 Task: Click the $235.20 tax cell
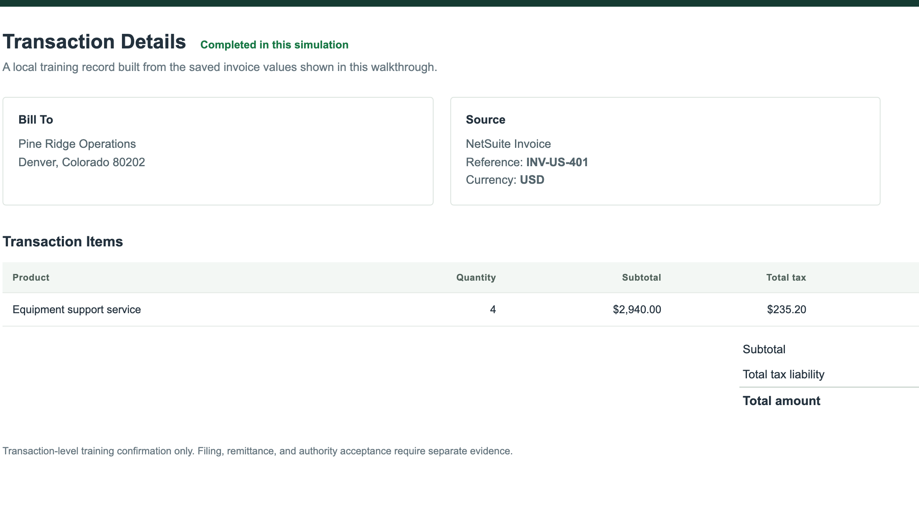[786, 309]
